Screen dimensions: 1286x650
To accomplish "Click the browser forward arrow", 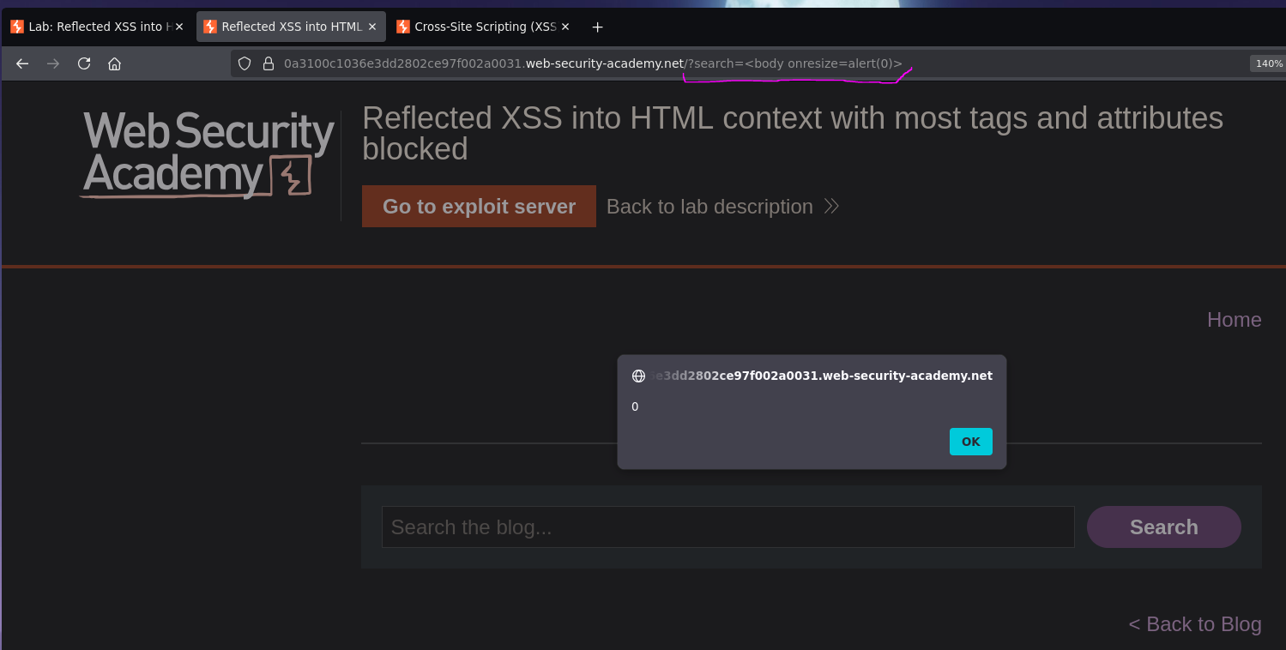I will coord(53,63).
